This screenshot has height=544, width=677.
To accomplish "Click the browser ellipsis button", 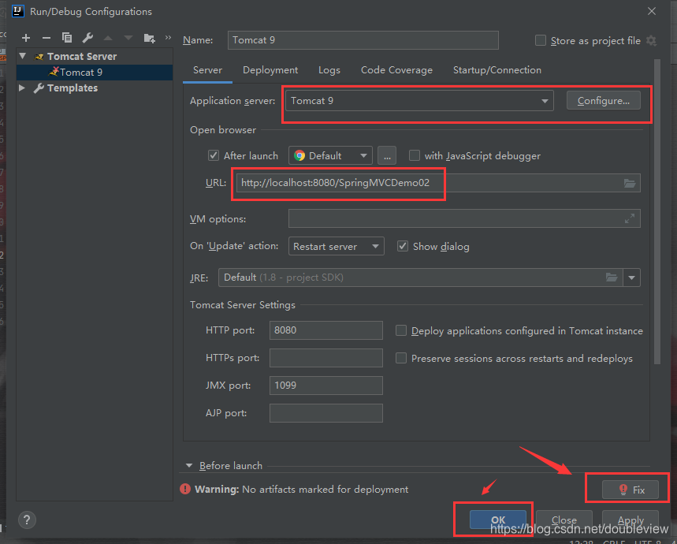I will [x=387, y=155].
